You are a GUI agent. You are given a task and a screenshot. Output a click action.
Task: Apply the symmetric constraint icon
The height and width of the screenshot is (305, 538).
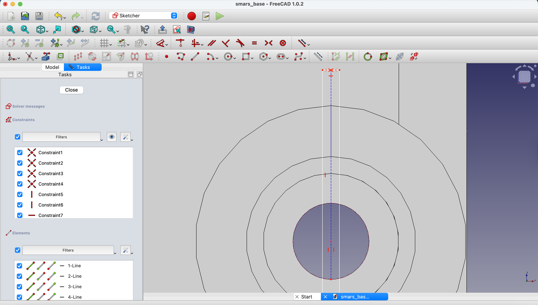[x=268, y=43]
